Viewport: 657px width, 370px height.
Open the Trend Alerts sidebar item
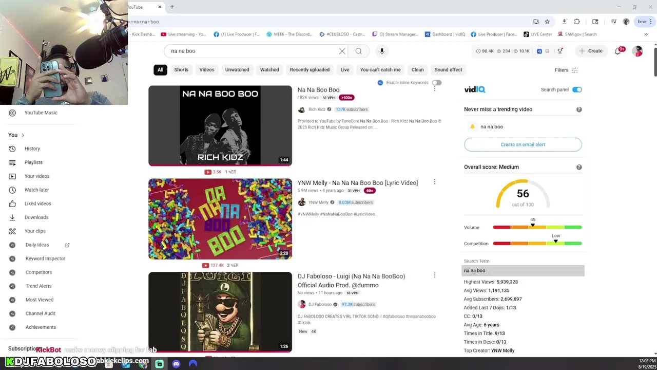[x=38, y=286]
